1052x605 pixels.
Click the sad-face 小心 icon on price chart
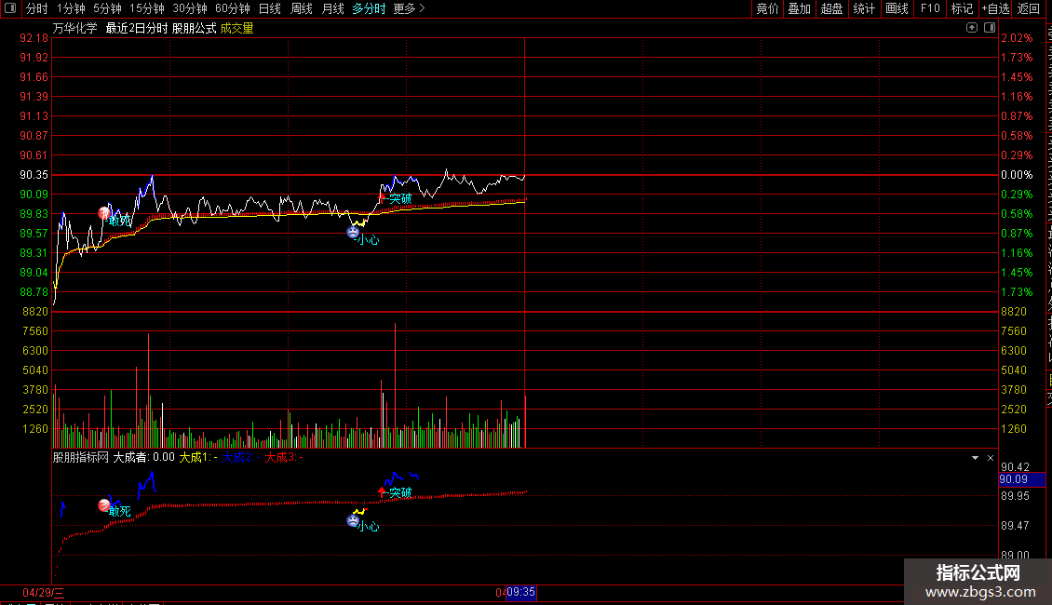353,232
